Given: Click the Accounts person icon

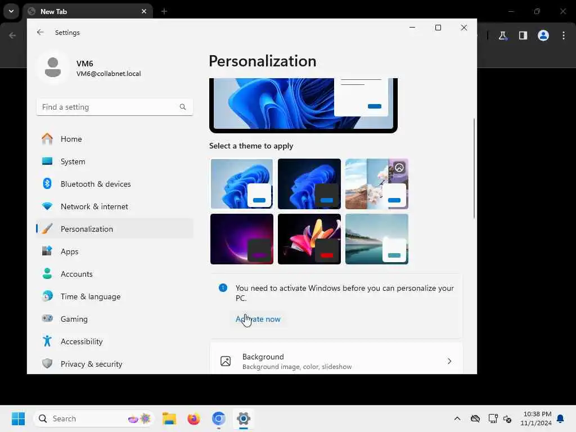Looking at the screenshot, I should [47, 274].
